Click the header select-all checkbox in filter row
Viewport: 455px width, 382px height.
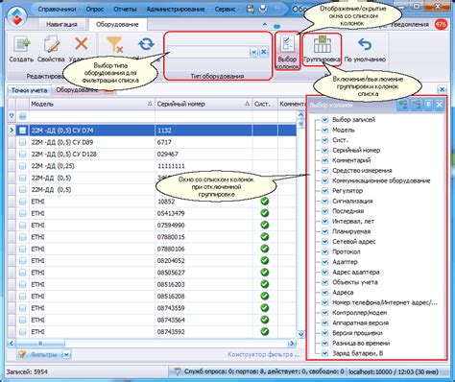click(22, 116)
